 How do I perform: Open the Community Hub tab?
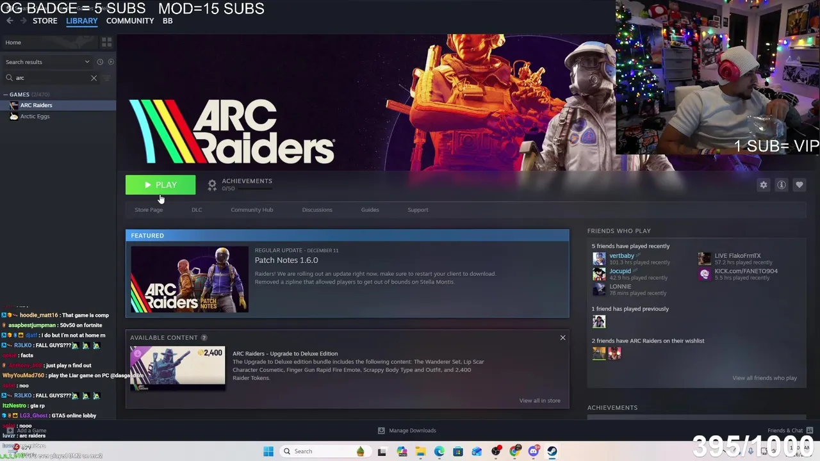click(x=252, y=210)
